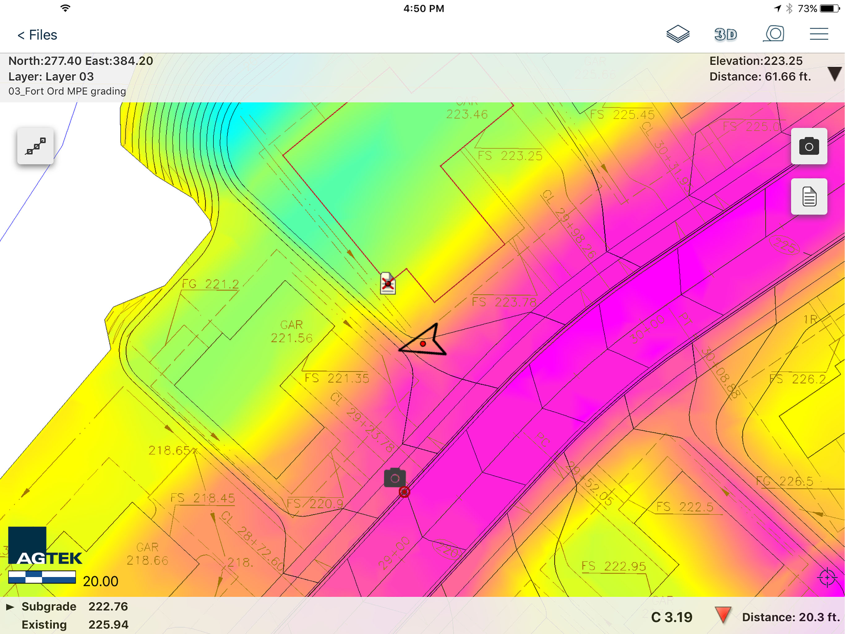This screenshot has height=634, width=845.
Task: Tap the AGTEK logo
Action: tap(45, 545)
